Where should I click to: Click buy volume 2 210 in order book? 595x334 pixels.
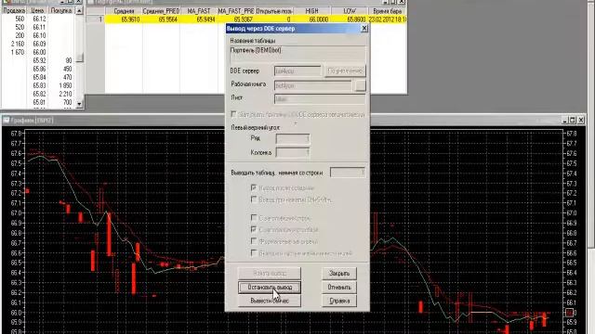(x=65, y=94)
